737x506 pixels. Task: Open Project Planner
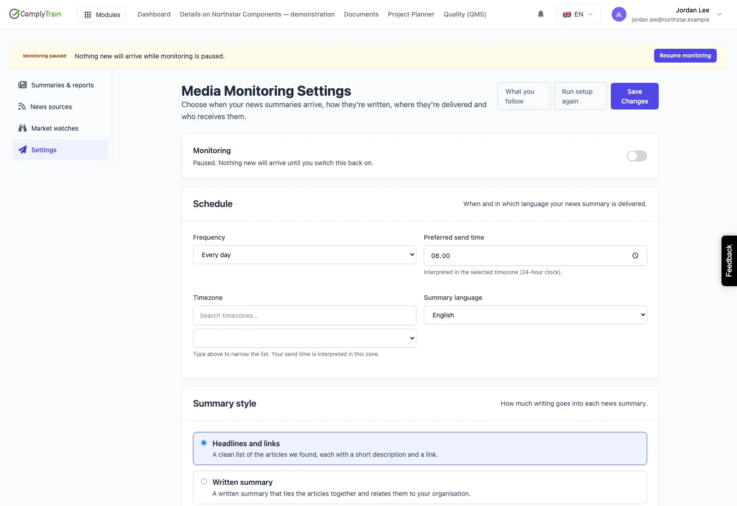[411, 14]
